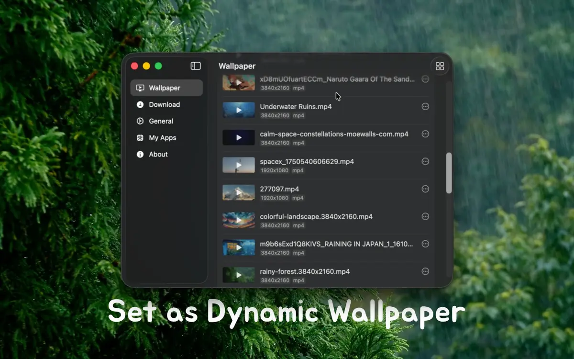Screen dimensions: 574x359
Task: Click the My Apps icon in sidebar
Action: tap(140, 138)
